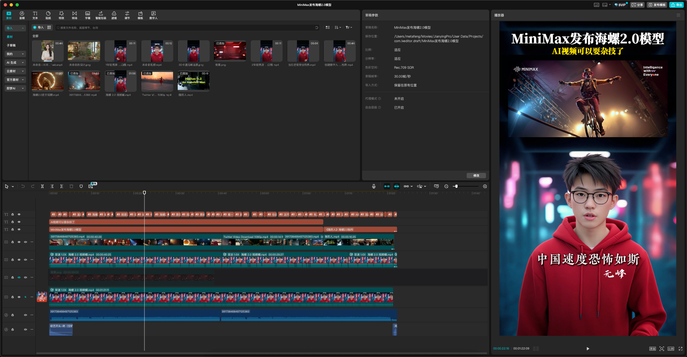Open the 贴纸 stickers tab
The image size is (687, 357).
[48, 15]
